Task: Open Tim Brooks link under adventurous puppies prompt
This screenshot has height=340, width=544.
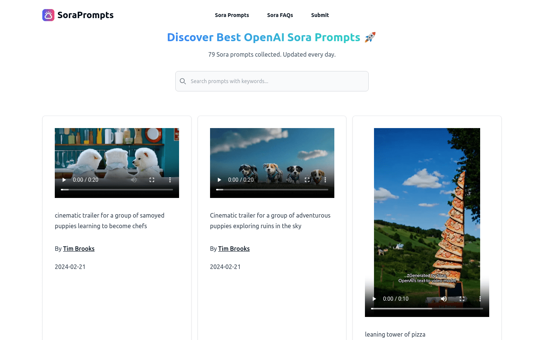Action: coord(234,249)
